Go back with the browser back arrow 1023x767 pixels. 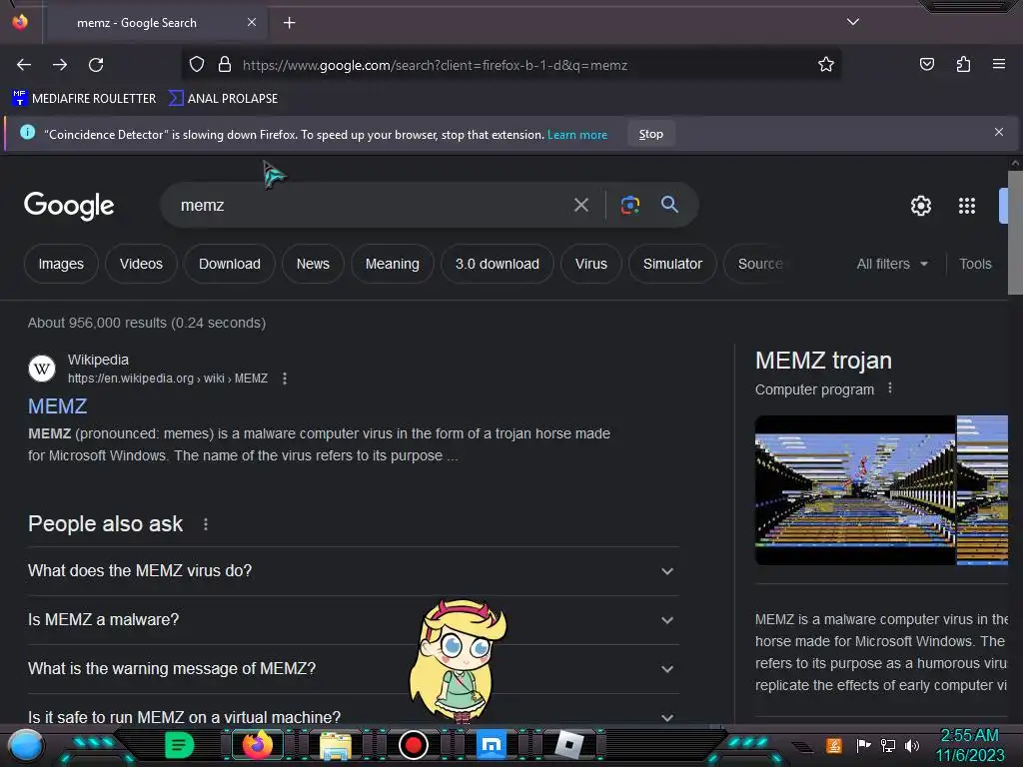(24, 65)
